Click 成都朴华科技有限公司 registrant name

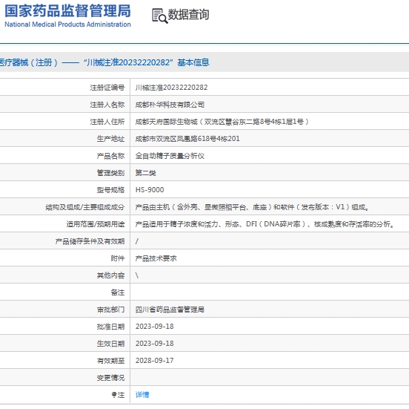170,105
